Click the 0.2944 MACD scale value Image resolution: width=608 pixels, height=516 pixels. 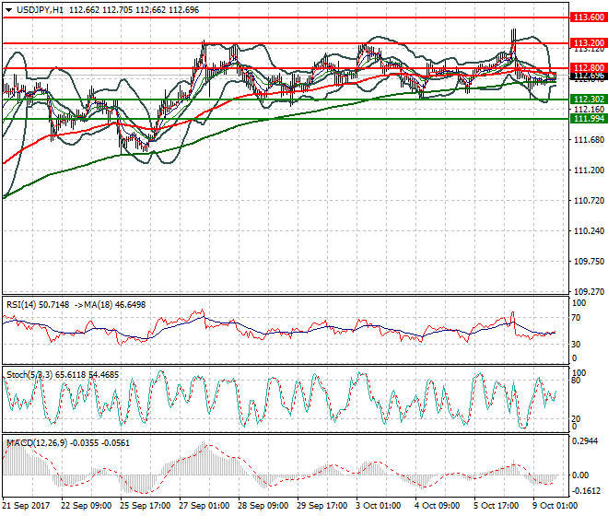click(585, 441)
